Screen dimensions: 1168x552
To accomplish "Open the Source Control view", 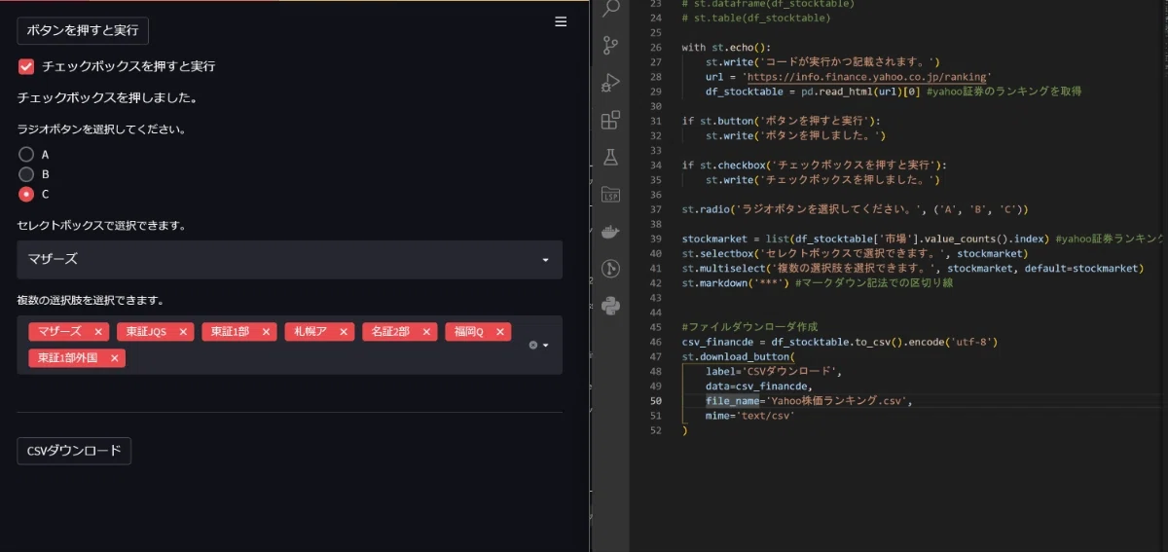I will click(x=611, y=46).
